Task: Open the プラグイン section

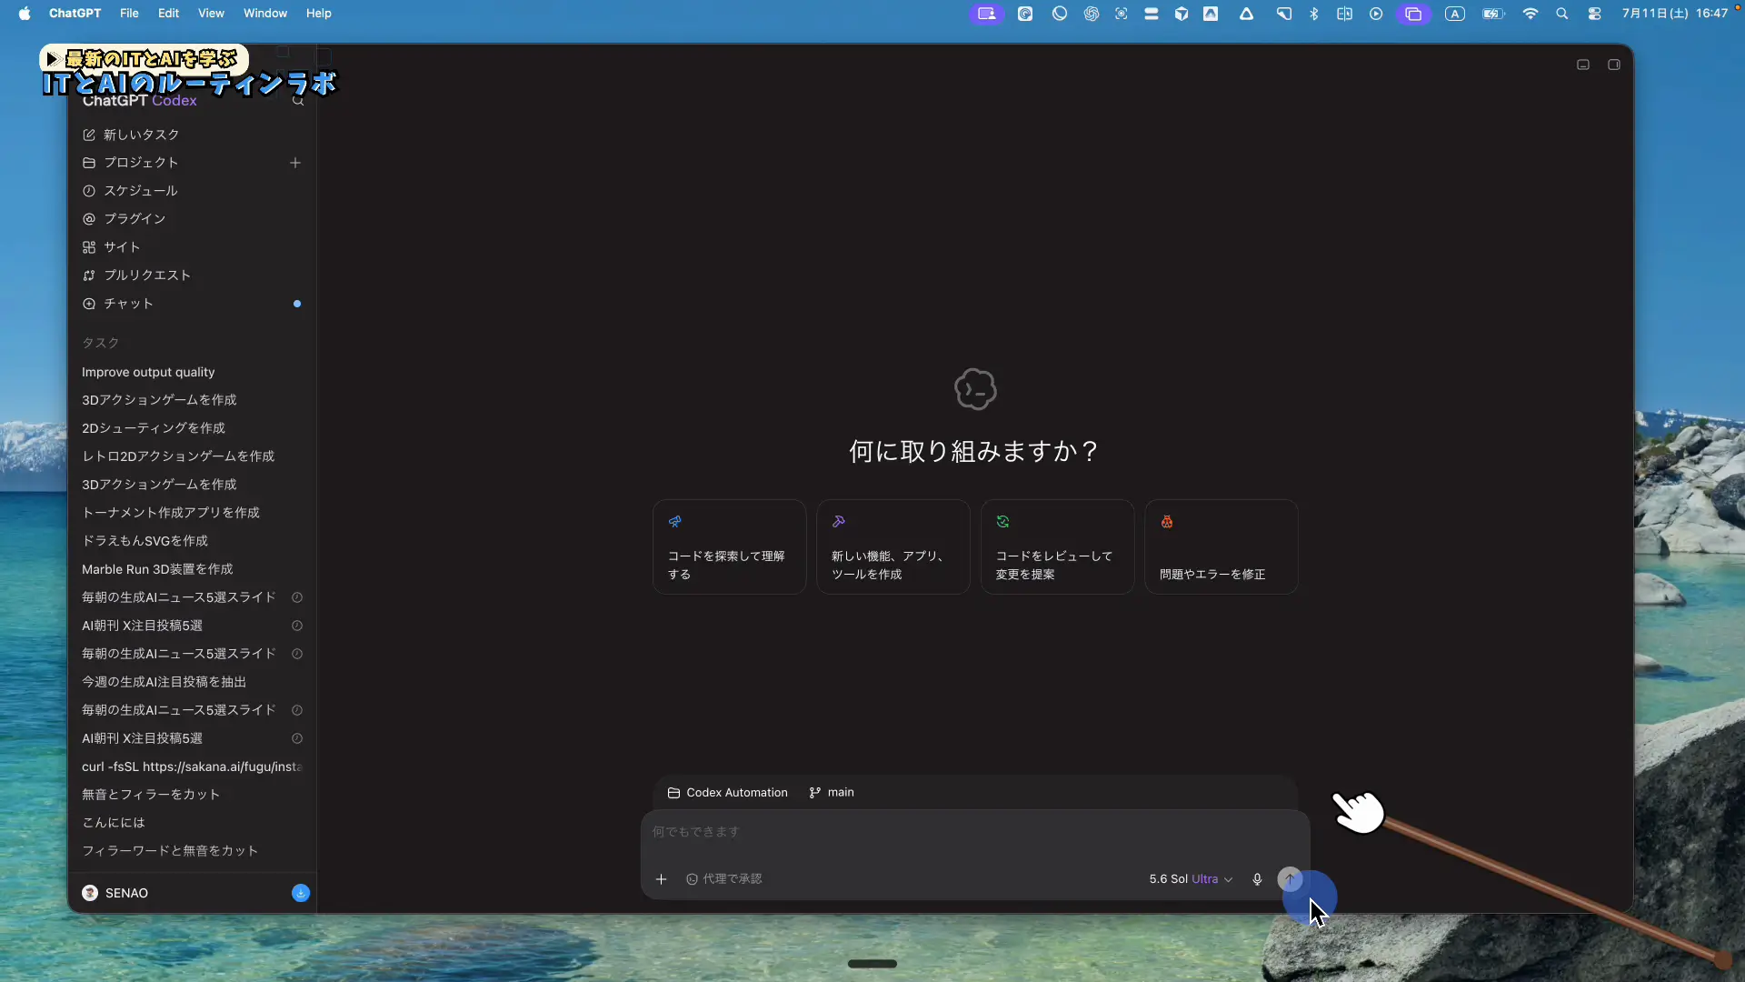Action: click(x=192, y=219)
